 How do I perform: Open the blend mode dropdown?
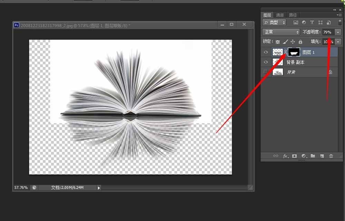(x=280, y=32)
